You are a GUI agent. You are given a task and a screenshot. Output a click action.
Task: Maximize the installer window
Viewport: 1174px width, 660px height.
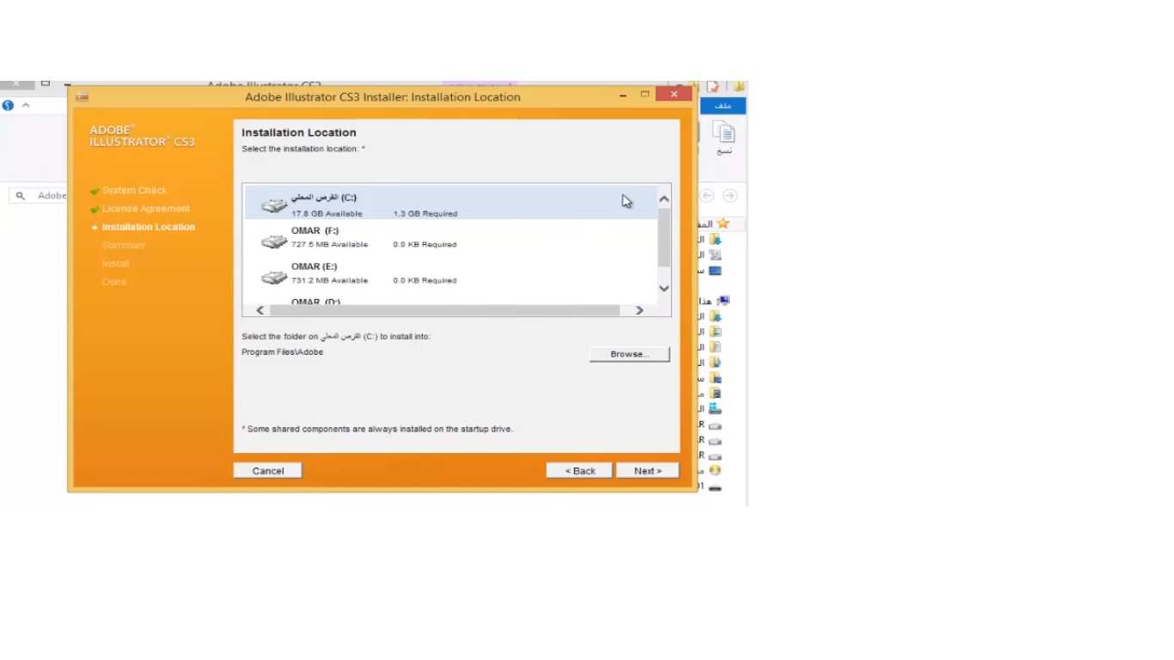coord(645,95)
